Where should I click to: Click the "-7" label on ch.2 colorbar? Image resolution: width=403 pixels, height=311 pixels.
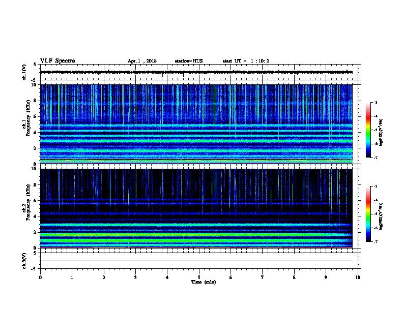375,241
